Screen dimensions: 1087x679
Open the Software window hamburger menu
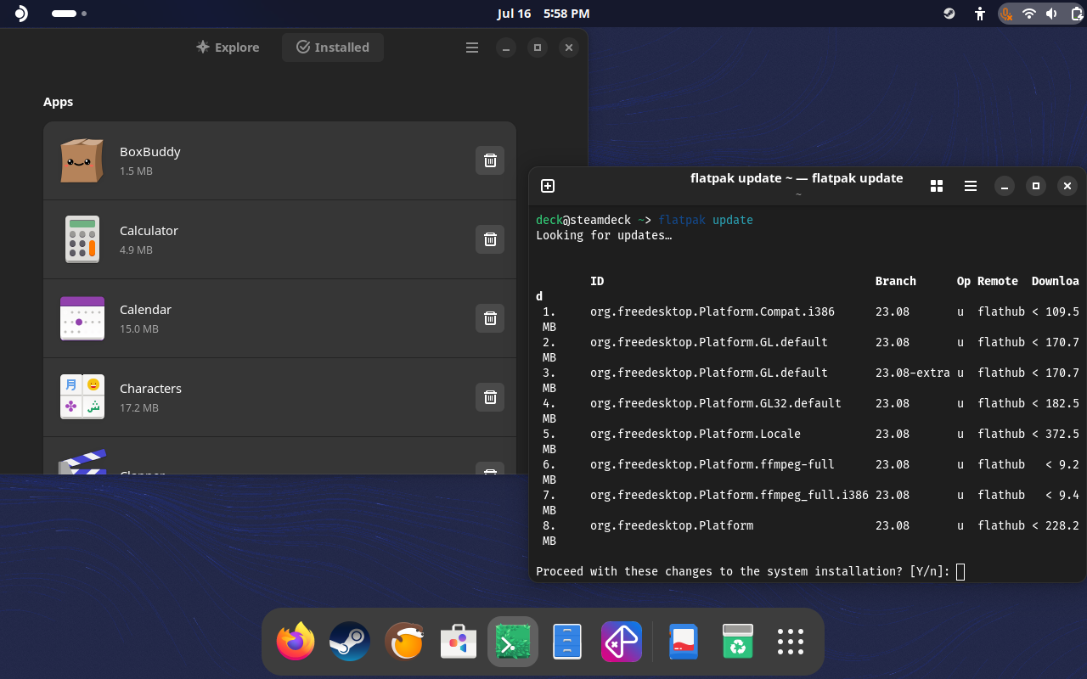(472, 48)
